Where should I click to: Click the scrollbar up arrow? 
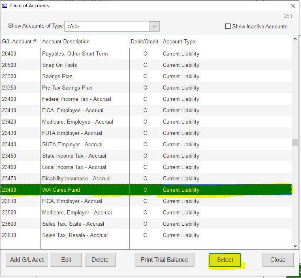[x=295, y=39]
